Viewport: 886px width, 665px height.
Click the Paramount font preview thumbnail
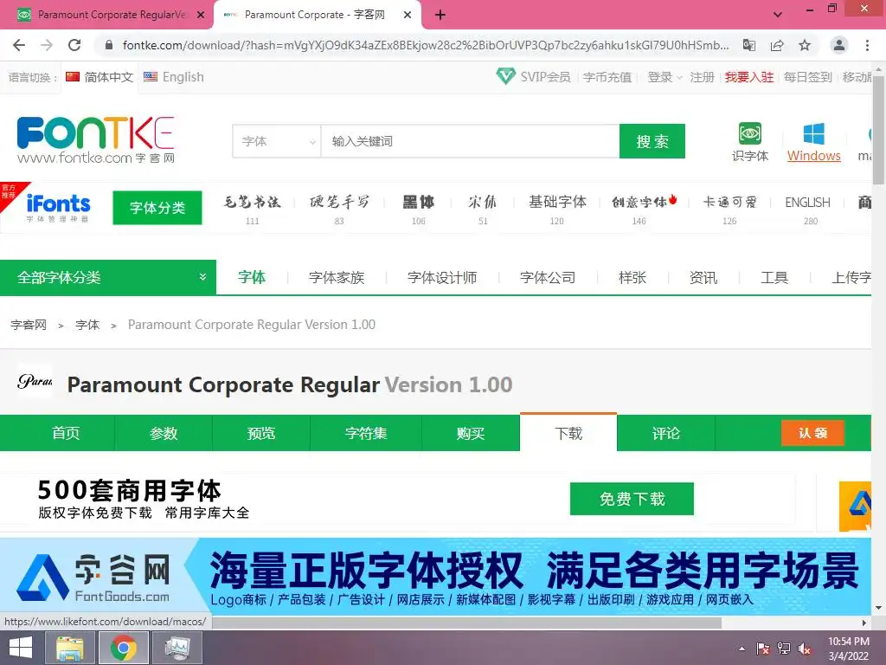click(35, 382)
